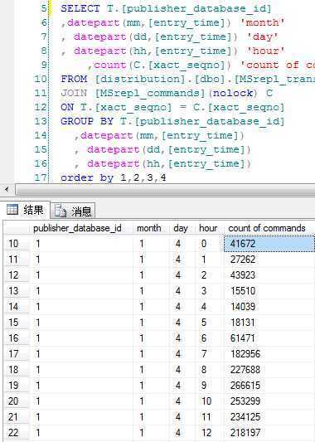This screenshot has height=442, width=315.
Task: Click the hour cell showing 9
Action: (x=210, y=386)
